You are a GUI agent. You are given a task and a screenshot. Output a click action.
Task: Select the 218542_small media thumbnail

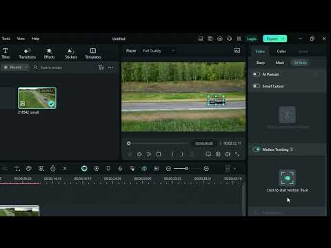pos(37,98)
